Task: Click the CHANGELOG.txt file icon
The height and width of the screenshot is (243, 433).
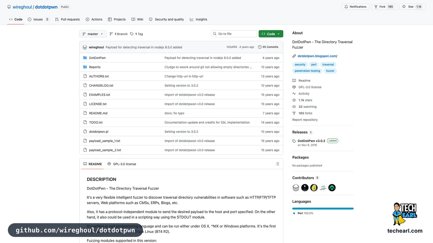Action: click(x=85, y=85)
